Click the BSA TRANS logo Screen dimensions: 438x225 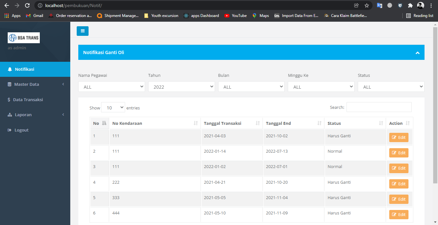(24, 38)
